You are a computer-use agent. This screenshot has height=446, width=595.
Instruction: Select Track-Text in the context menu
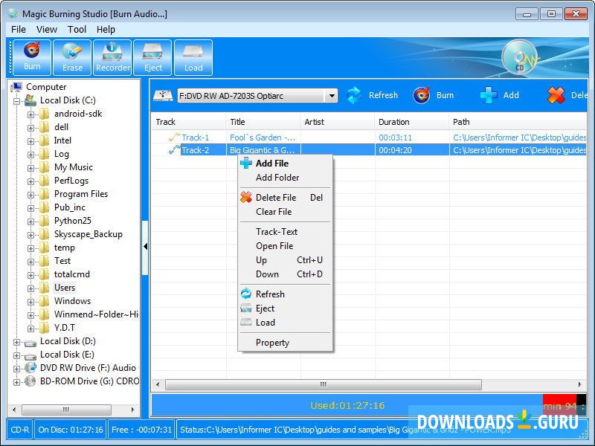pos(278,231)
